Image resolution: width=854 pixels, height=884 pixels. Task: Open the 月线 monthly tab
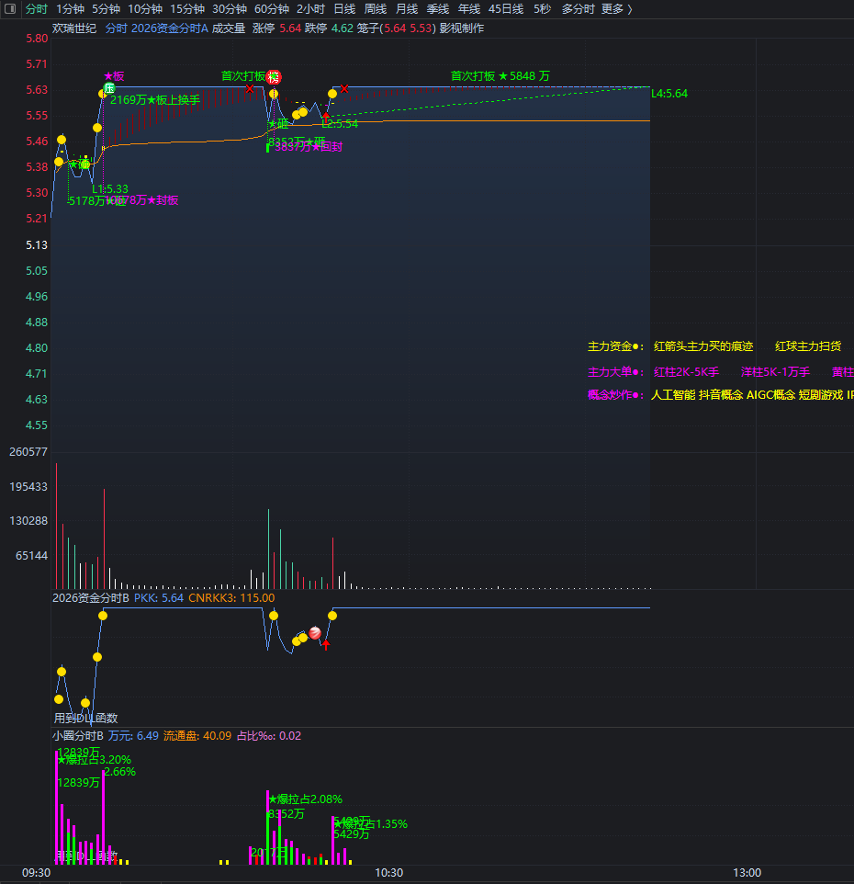[407, 9]
